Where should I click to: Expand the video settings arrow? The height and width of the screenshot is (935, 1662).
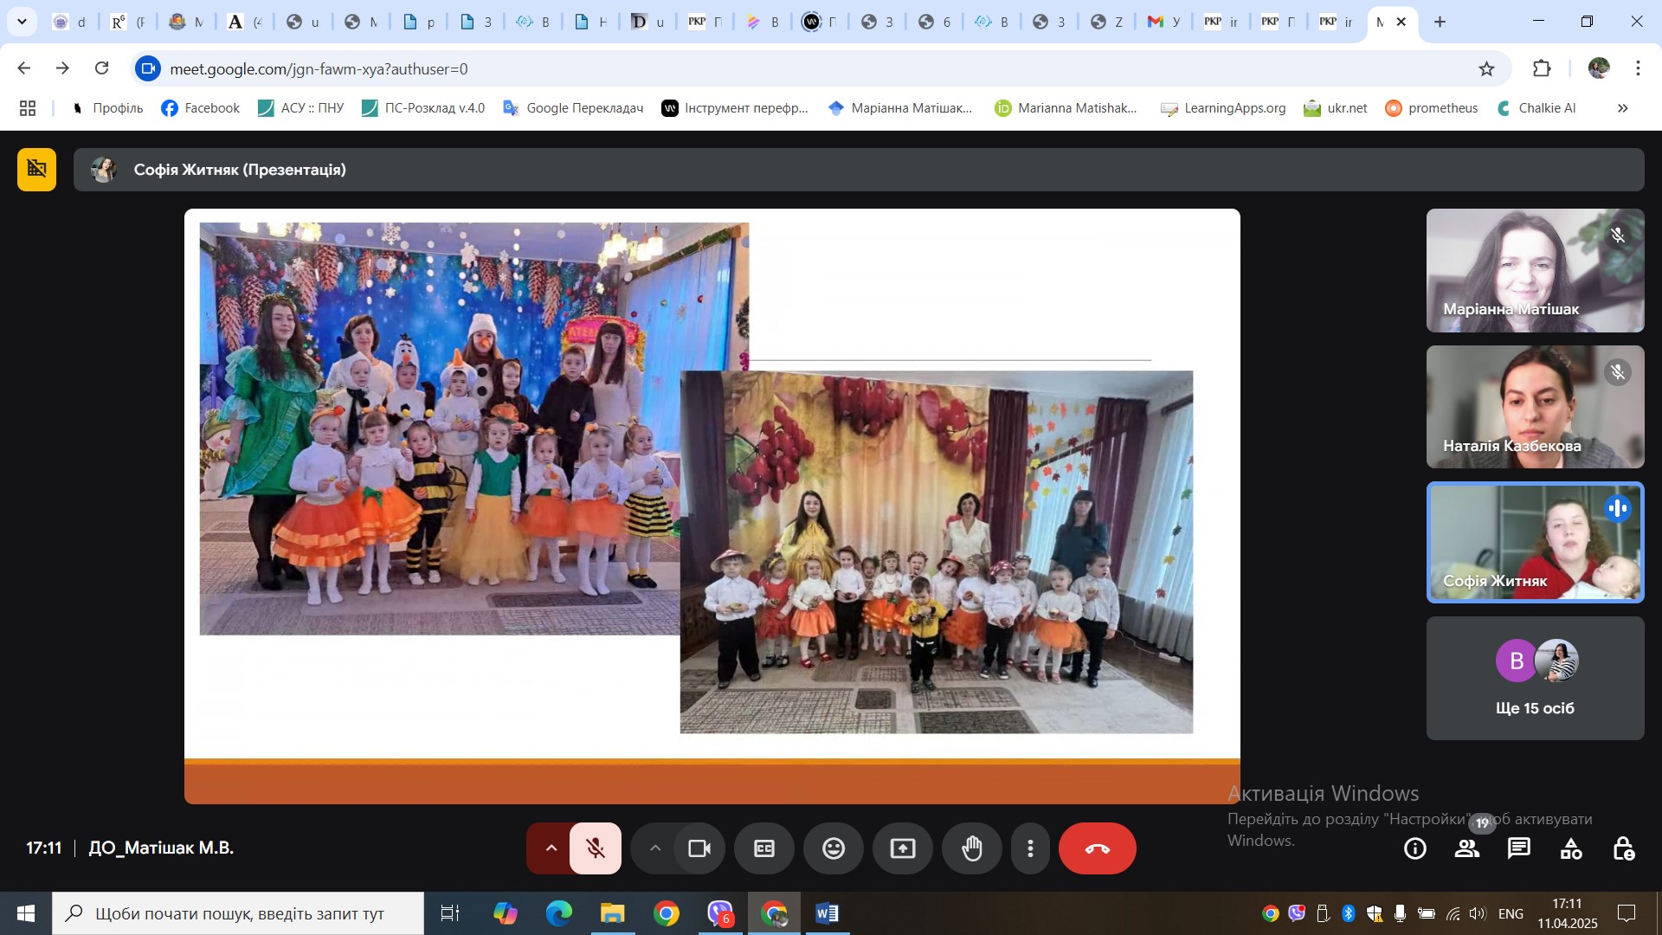coord(654,848)
